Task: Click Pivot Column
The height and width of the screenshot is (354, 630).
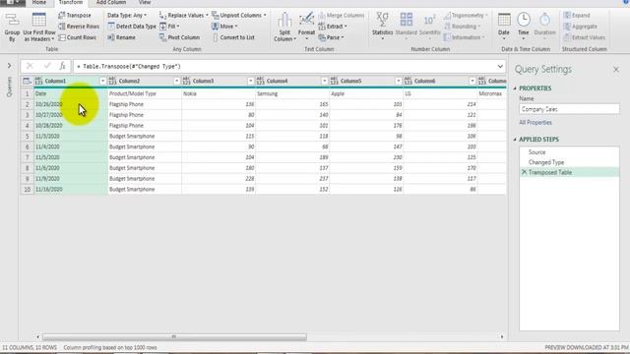Action: (x=179, y=37)
